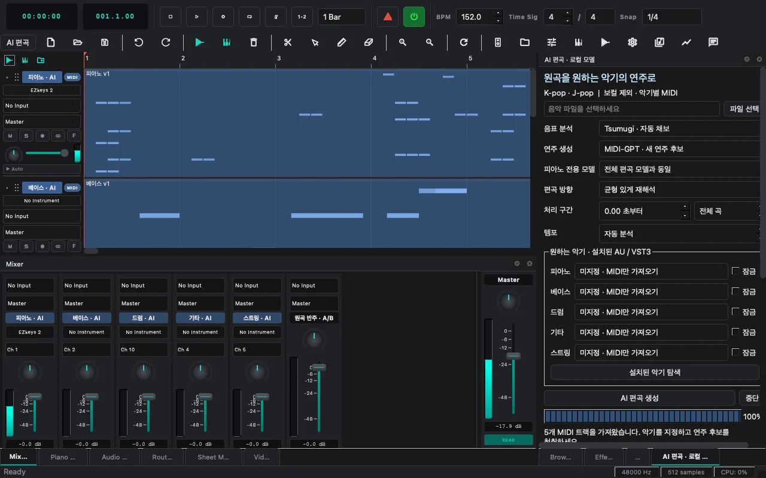The width and height of the screenshot is (766, 478).
Task: Open the settings gear icon in toolbar
Action: pos(633,42)
